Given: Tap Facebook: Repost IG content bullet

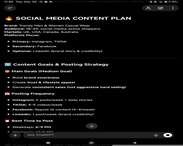Looking at the screenshot, I should 53,110.
